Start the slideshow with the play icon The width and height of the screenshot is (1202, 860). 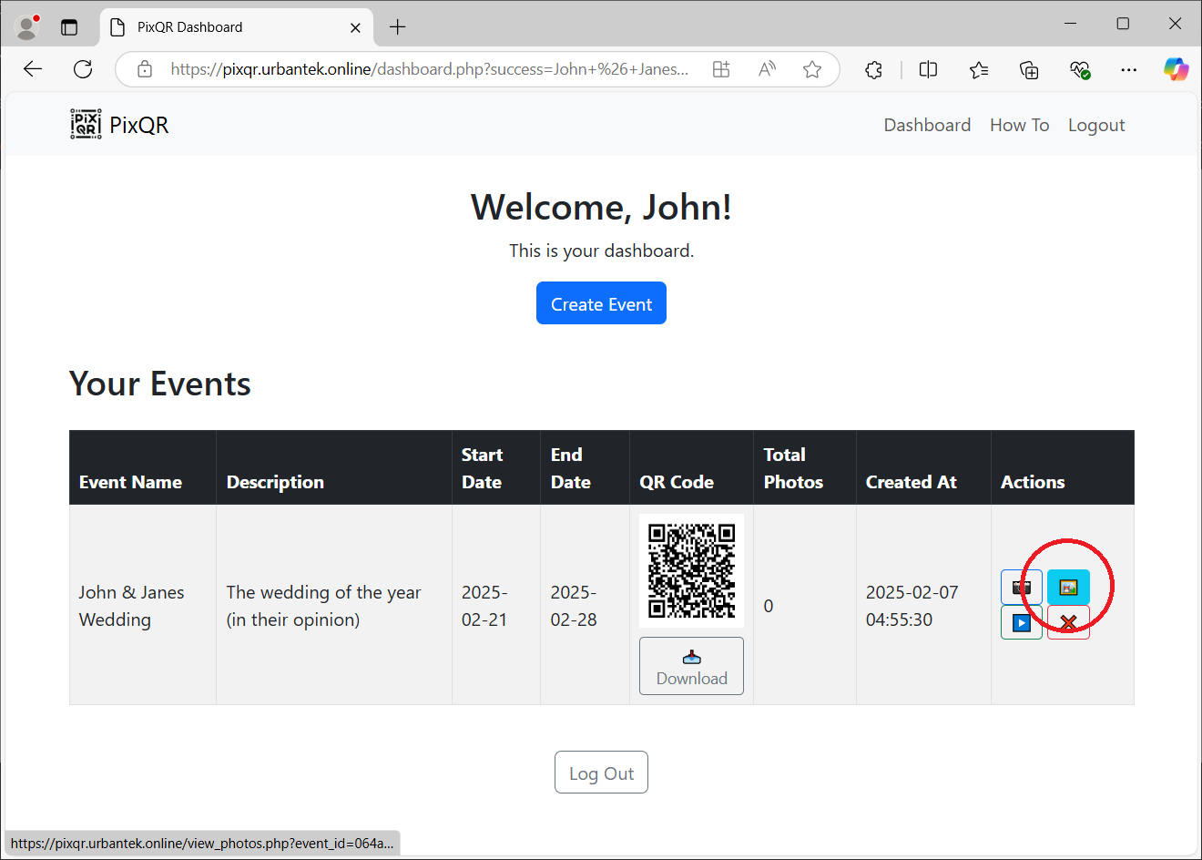click(1021, 623)
